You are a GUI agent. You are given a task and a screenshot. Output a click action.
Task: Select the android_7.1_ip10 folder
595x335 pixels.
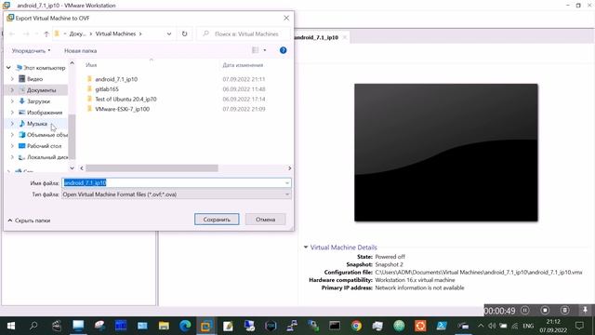116,79
